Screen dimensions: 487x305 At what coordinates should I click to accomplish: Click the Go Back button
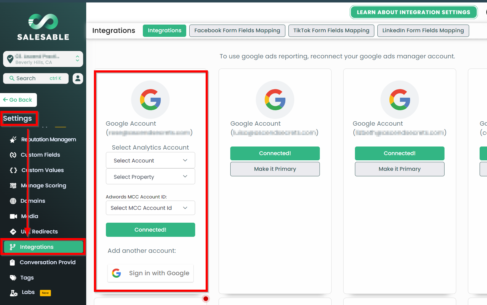(18, 100)
